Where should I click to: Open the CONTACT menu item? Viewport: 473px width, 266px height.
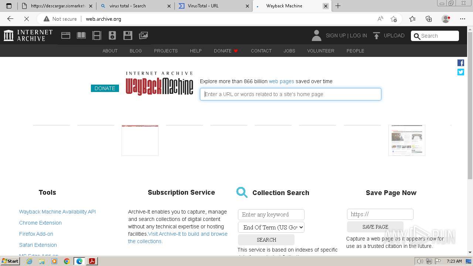click(x=261, y=51)
